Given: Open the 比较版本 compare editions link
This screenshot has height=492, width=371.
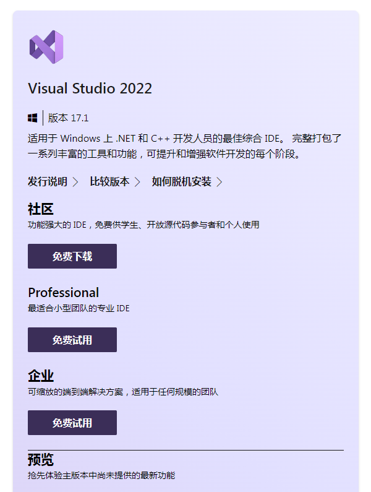Looking at the screenshot, I should coord(109,181).
